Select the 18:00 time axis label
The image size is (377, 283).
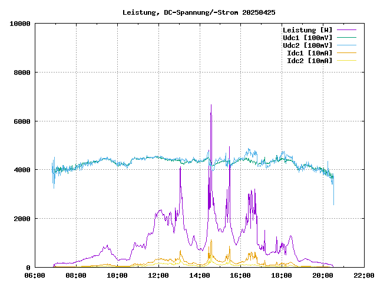[281, 275]
